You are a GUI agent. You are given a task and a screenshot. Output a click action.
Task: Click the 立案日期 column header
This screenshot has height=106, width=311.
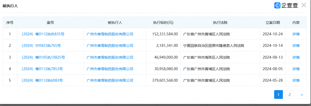tap(273, 23)
